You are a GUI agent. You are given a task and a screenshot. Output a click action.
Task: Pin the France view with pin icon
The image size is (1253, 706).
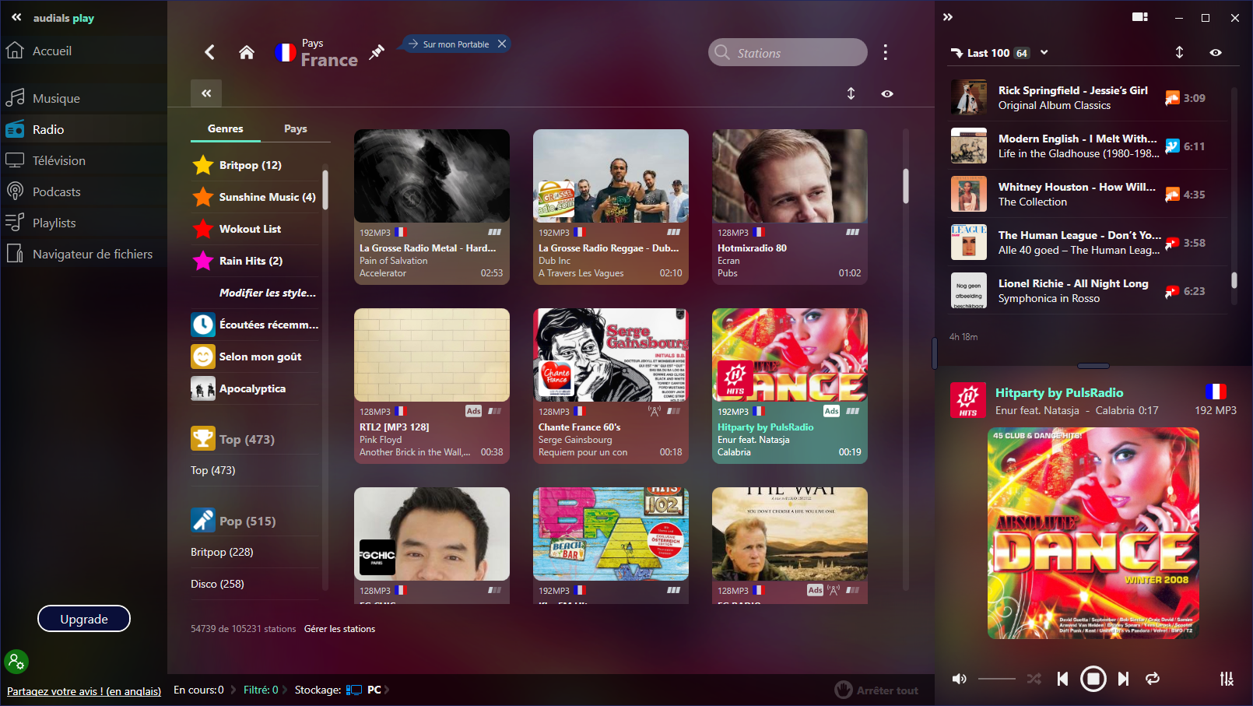point(377,52)
